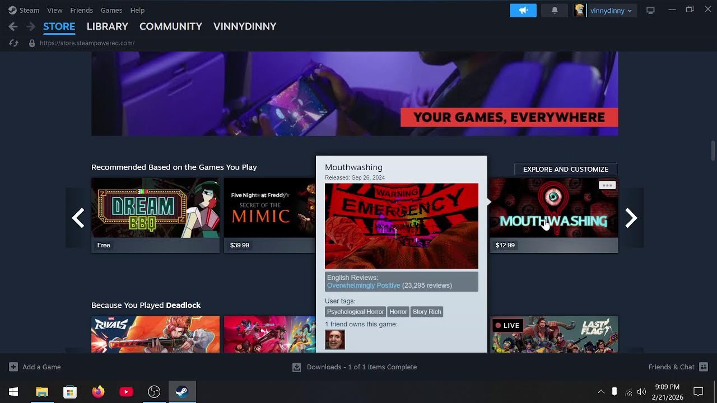Click the EXPLORE AND CUSTOMIZE button
717x403 pixels.
click(x=566, y=169)
